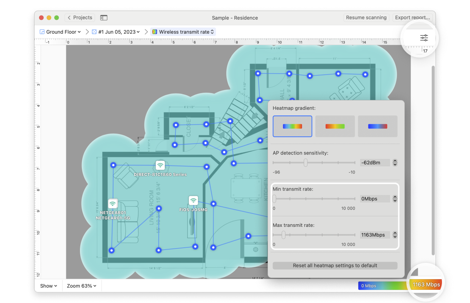Click the DIRECT-81C1860 Series access point icon

[x=160, y=165]
